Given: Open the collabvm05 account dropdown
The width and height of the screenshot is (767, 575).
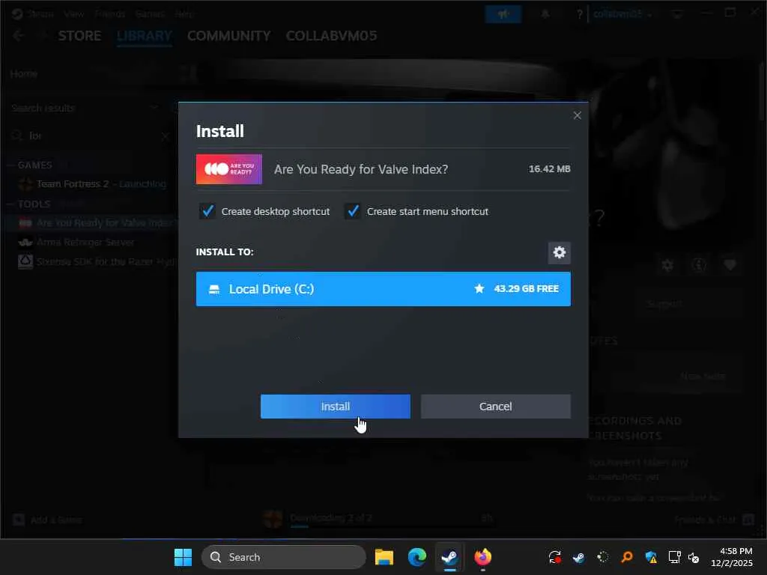Looking at the screenshot, I should (x=622, y=13).
